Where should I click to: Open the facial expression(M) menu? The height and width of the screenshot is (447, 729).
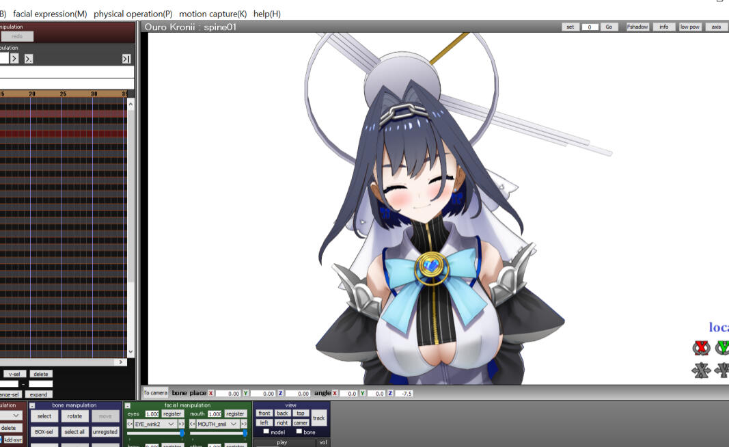[50, 14]
